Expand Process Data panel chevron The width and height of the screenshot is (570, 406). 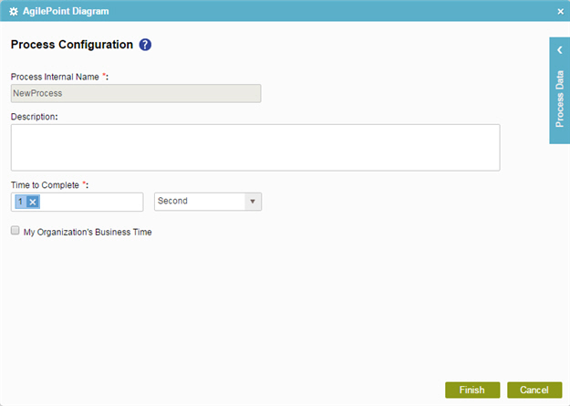pyautogui.click(x=560, y=50)
